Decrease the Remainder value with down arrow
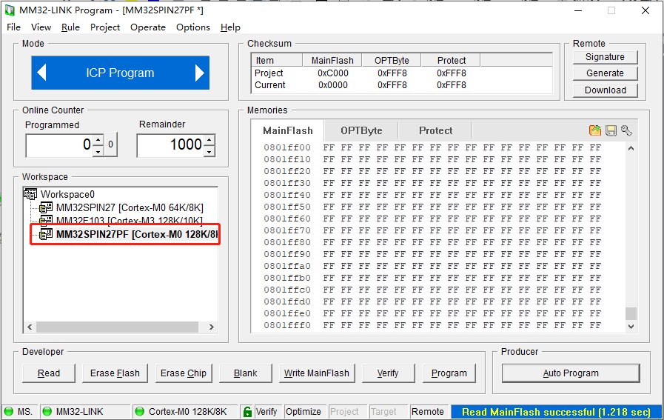This screenshot has width=664, height=420. coord(209,151)
